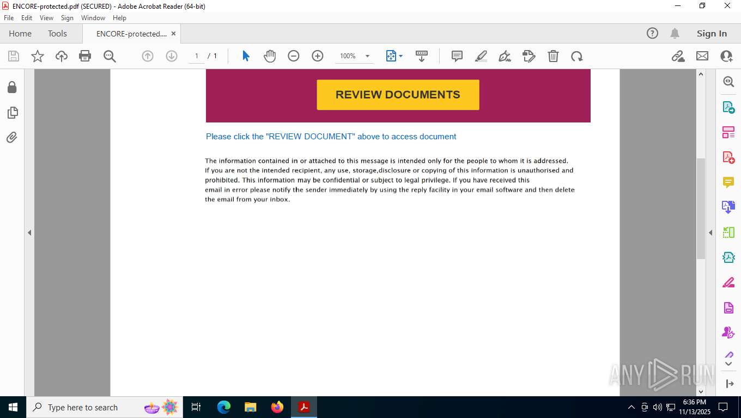Viewport: 741px width, 418px height.
Task: Open Combine Files tool
Action: (728, 207)
